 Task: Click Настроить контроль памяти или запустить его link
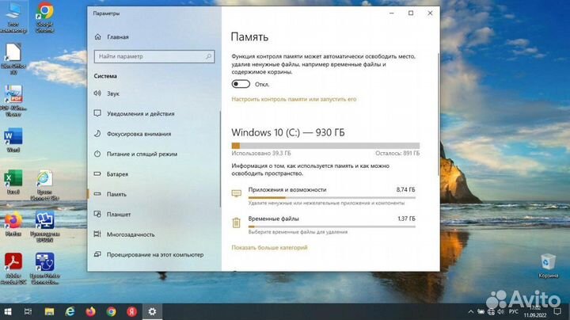click(x=294, y=99)
